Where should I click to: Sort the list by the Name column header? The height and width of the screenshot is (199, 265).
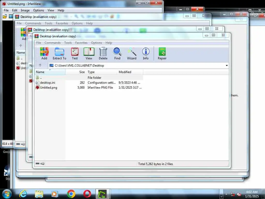(x=50, y=72)
